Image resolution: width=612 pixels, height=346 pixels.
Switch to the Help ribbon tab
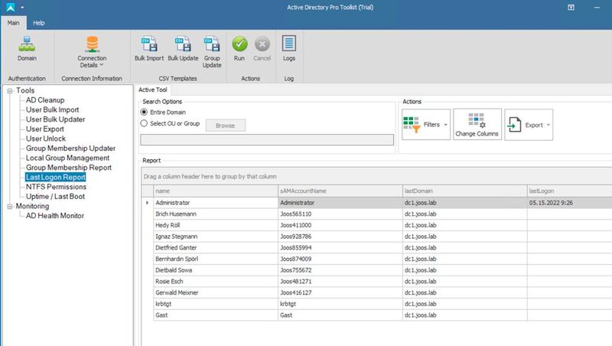click(39, 23)
